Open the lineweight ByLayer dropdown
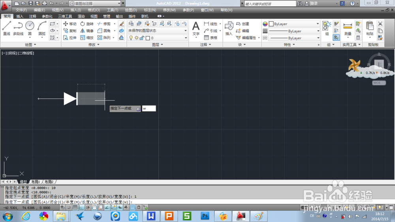395x222 pixels. [x=294, y=31]
